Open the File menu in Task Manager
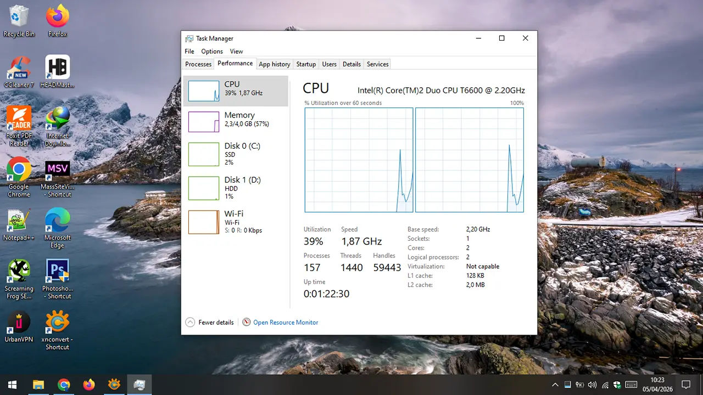 pyautogui.click(x=189, y=52)
